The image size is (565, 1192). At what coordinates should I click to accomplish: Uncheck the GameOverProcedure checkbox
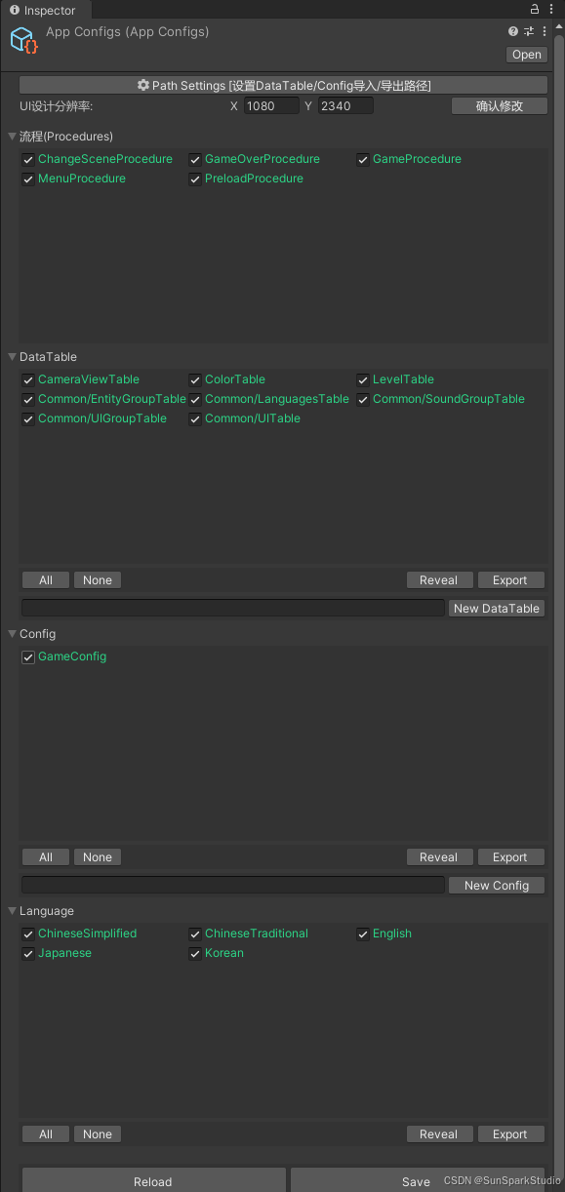pyautogui.click(x=195, y=159)
